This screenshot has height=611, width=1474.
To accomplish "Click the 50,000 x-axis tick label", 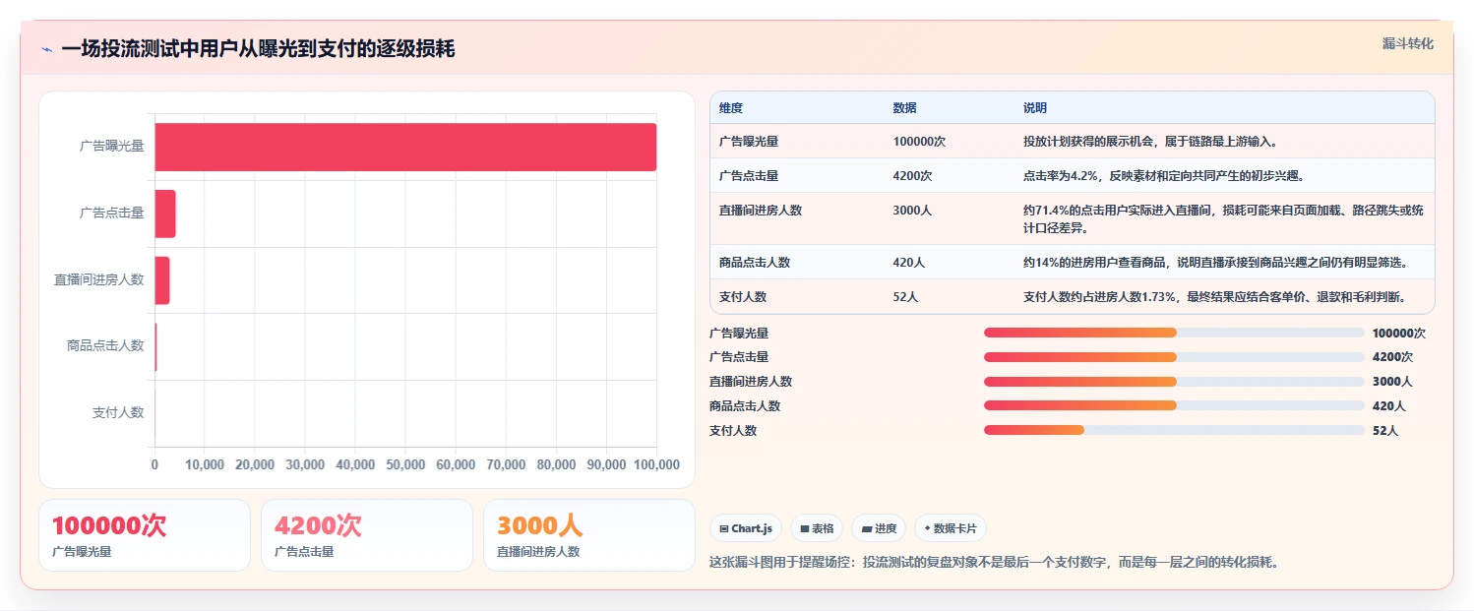I will (405, 464).
